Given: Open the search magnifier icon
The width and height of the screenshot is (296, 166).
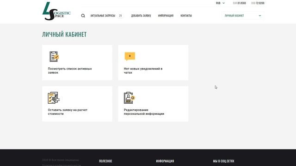Looking at the screenshot, I should point(83,16).
